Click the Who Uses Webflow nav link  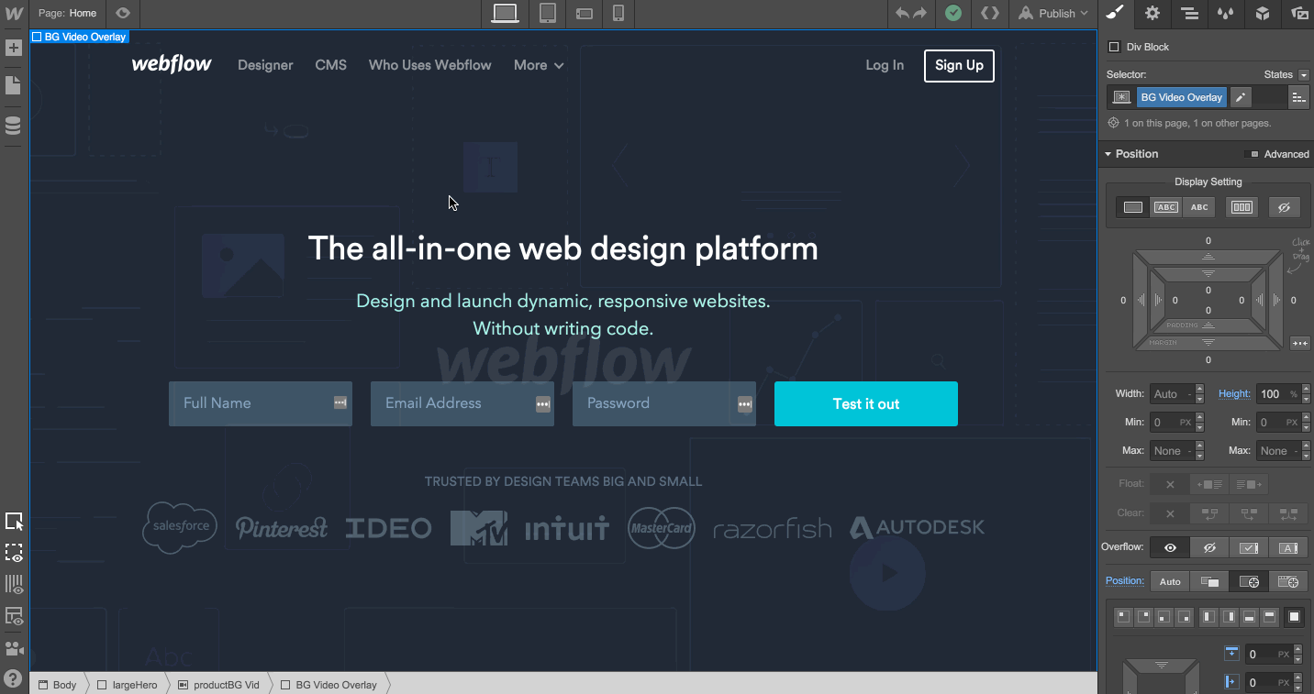point(430,65)
